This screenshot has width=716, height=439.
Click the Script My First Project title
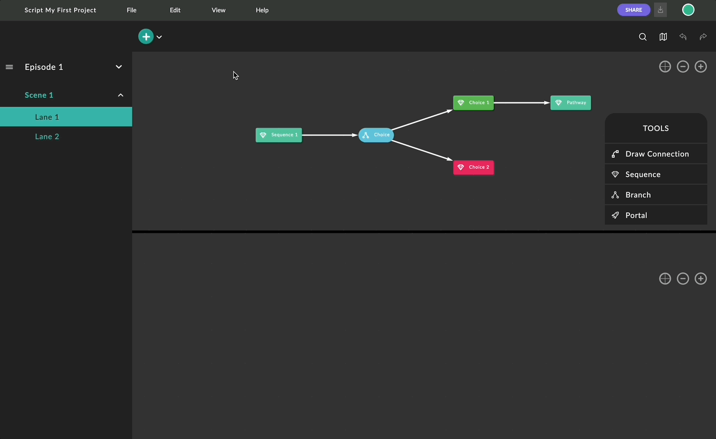click(60, 10)
